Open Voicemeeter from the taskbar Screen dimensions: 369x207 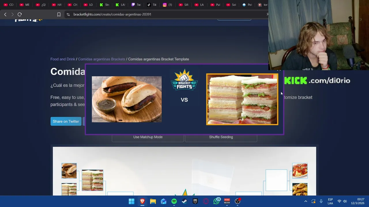tap(227, 201)
